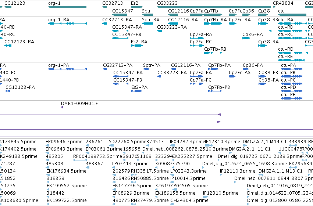
Task: Select the otu-RC transcript label
Action: 285,35
